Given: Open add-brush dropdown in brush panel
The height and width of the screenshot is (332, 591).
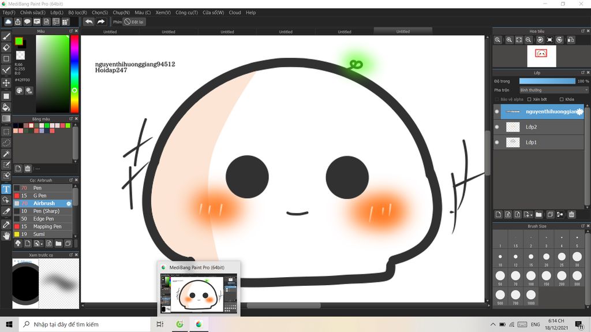Looking at the screenshot, I should click(x=39, y=243).
